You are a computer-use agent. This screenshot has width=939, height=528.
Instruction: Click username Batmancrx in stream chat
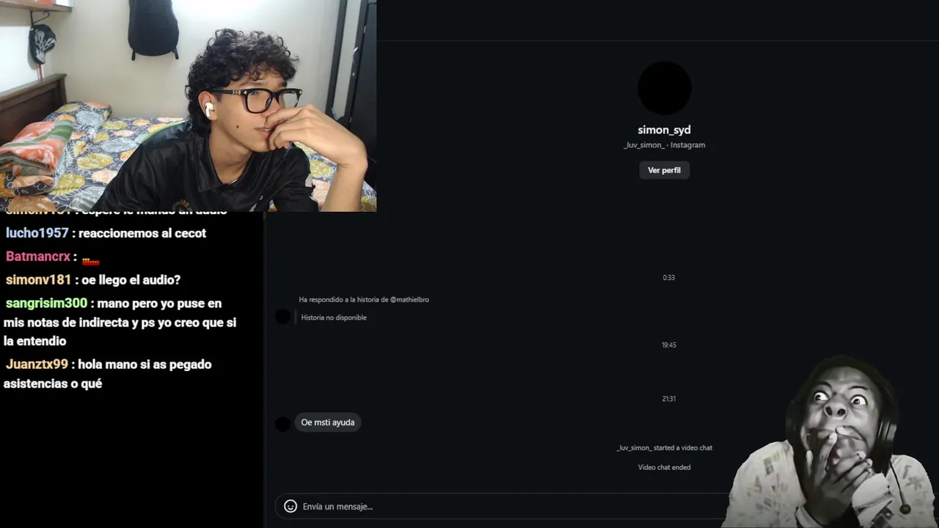coord(38,257)
